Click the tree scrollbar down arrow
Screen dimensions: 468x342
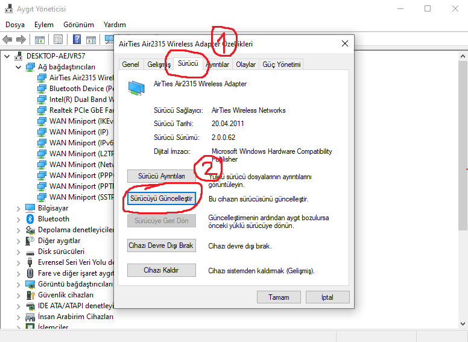click(x=463, y=323)
